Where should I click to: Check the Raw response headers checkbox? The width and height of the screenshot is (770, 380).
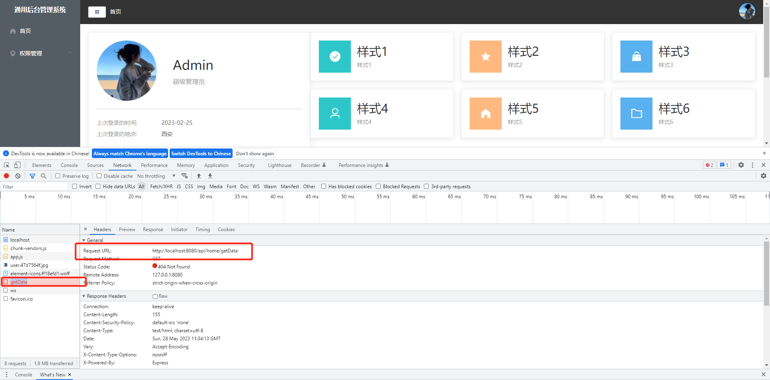[155, 297]
